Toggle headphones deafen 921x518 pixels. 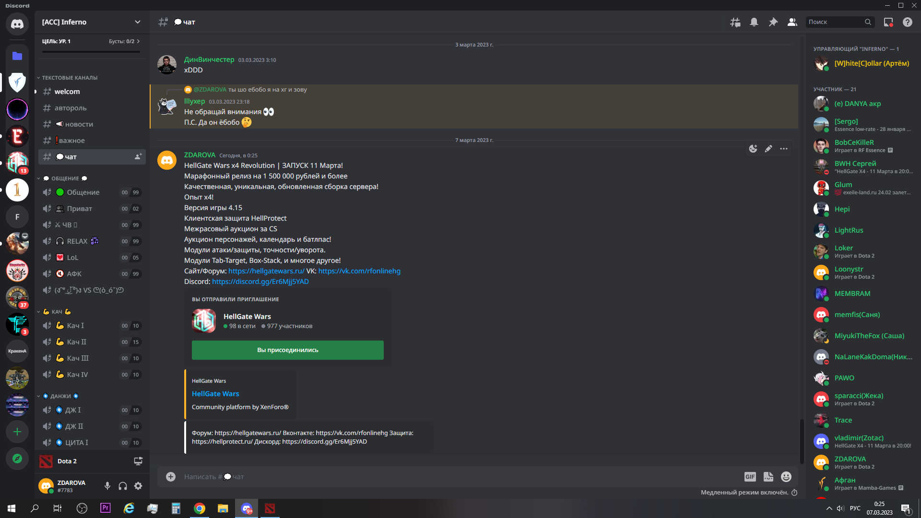(x=123, y=486)
